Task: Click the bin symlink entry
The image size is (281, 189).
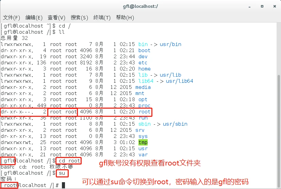Action: [143, 44]
